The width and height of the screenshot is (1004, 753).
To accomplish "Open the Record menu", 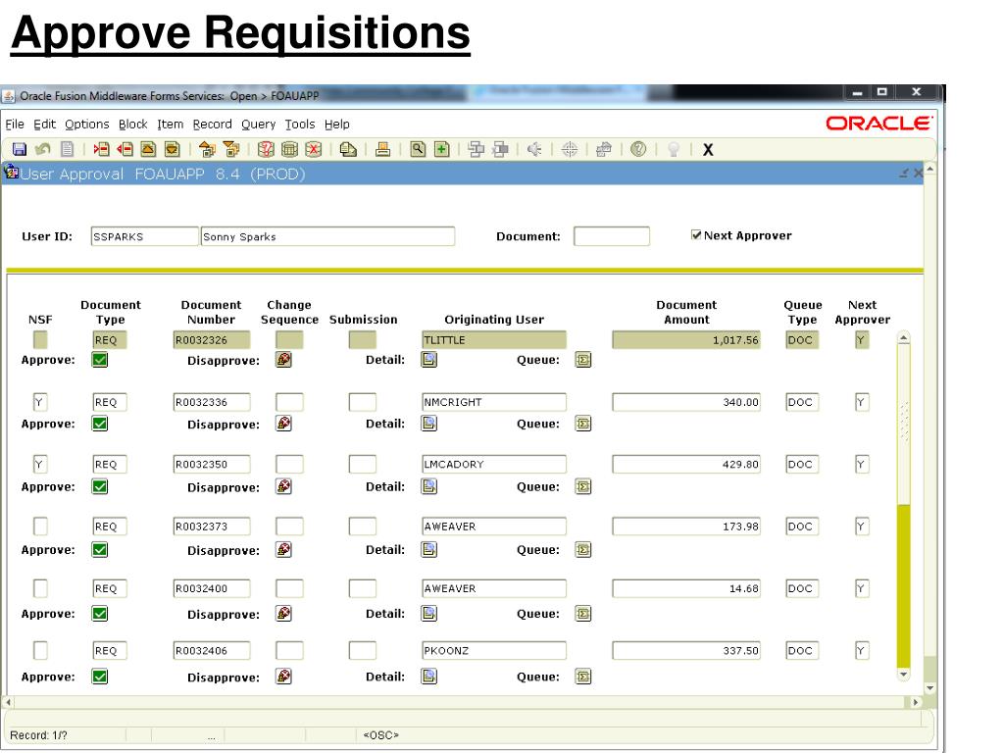I will pyautogui.click(x=213, y=125).
